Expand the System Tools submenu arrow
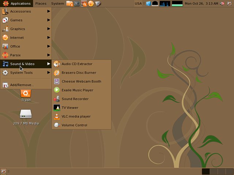The height and width of the screenshot is (175, 234). coord(49,73)
